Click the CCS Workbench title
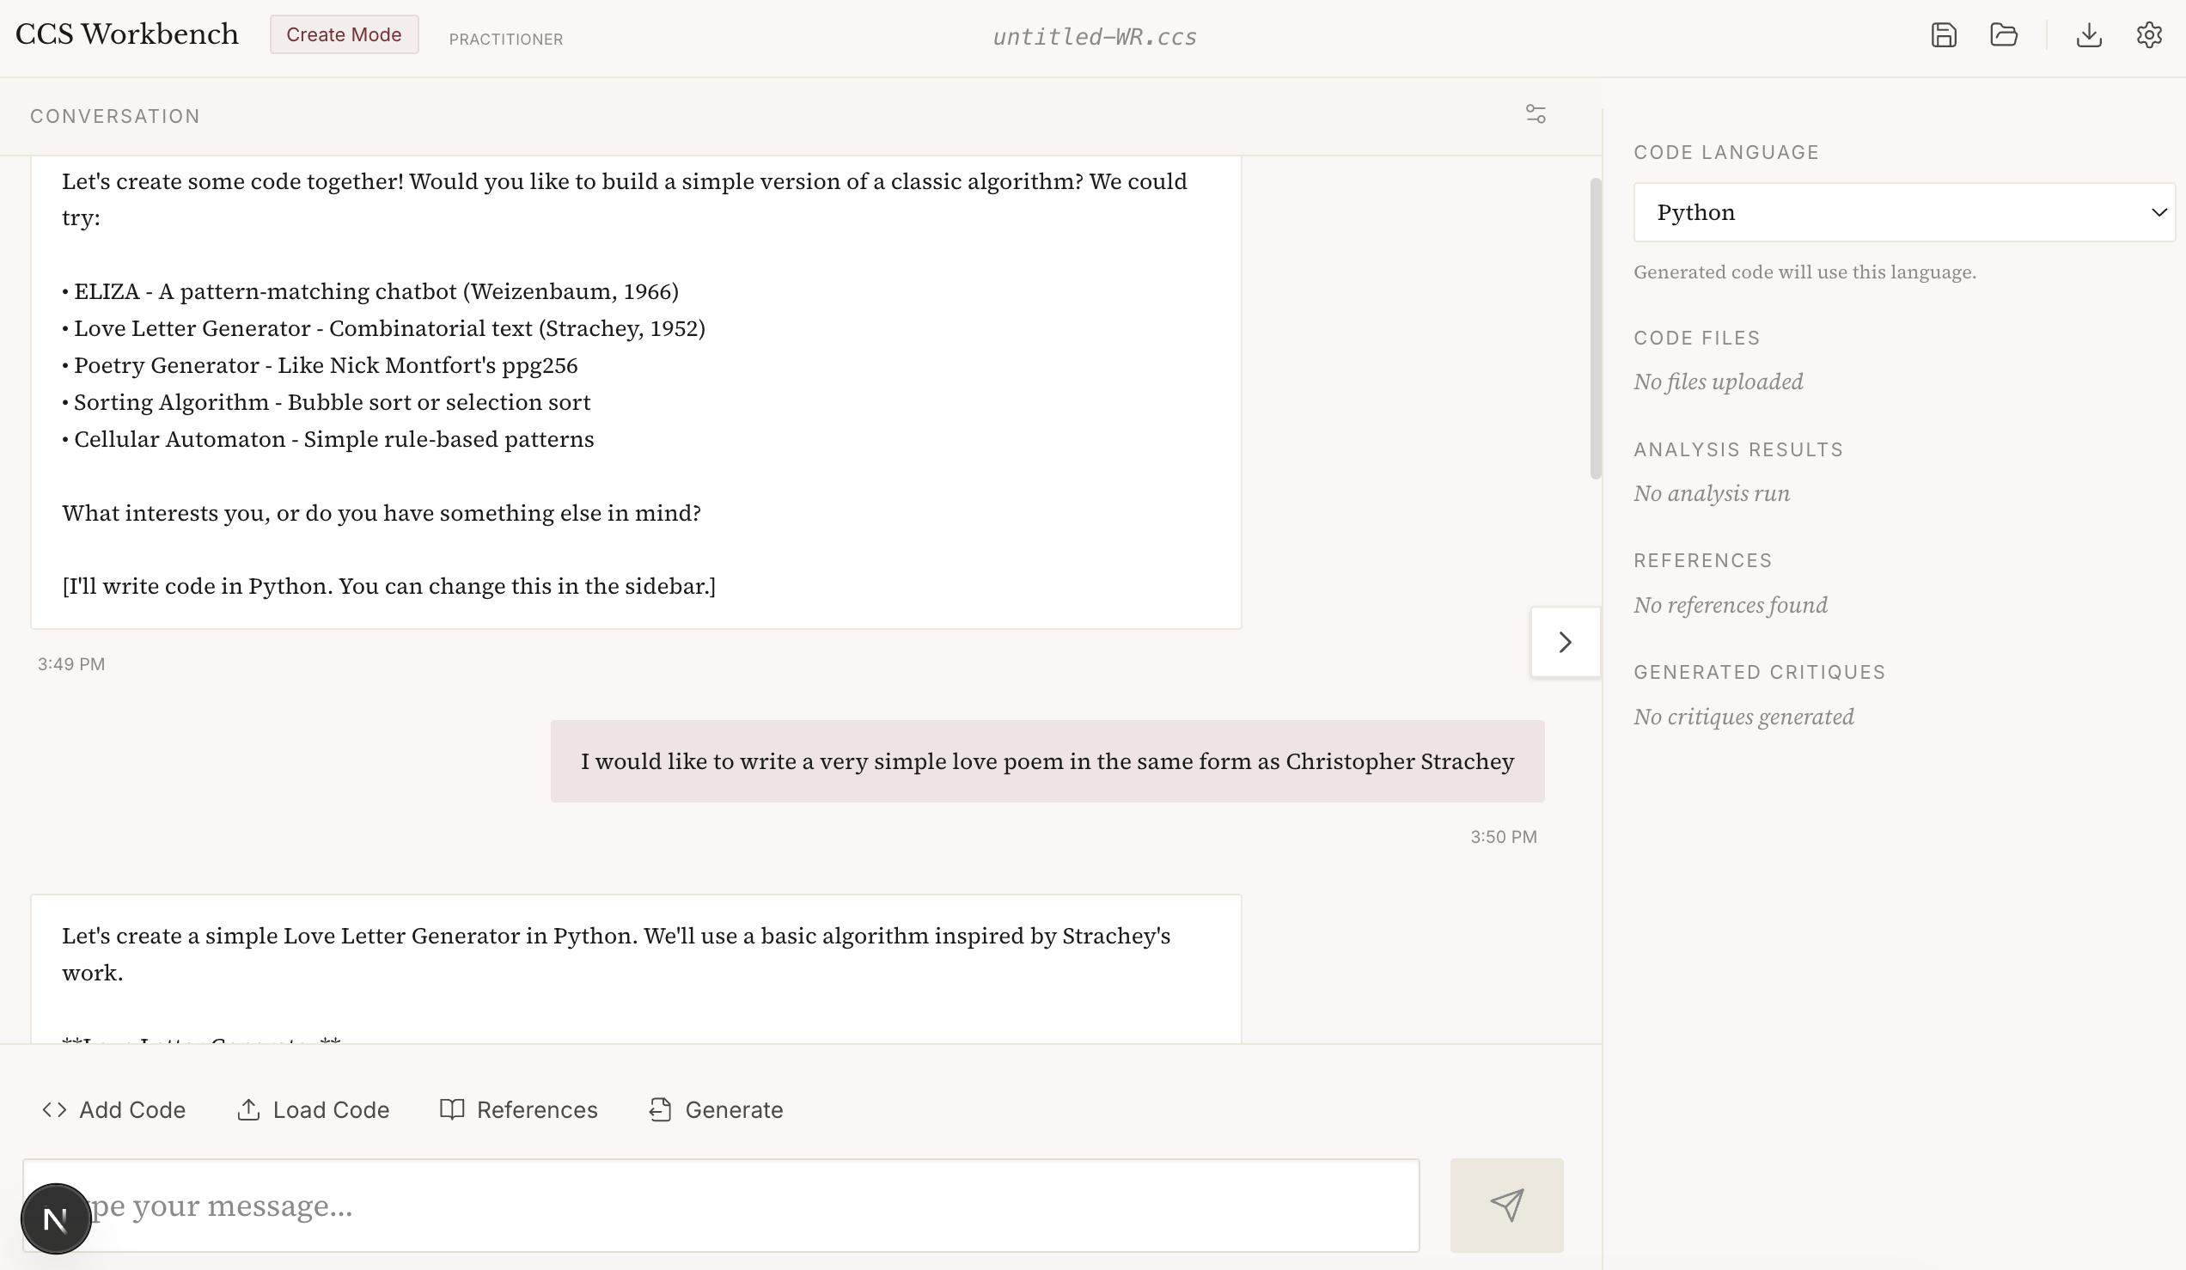This screenshot has height=1270, width=2186. [x=126, y=34]
